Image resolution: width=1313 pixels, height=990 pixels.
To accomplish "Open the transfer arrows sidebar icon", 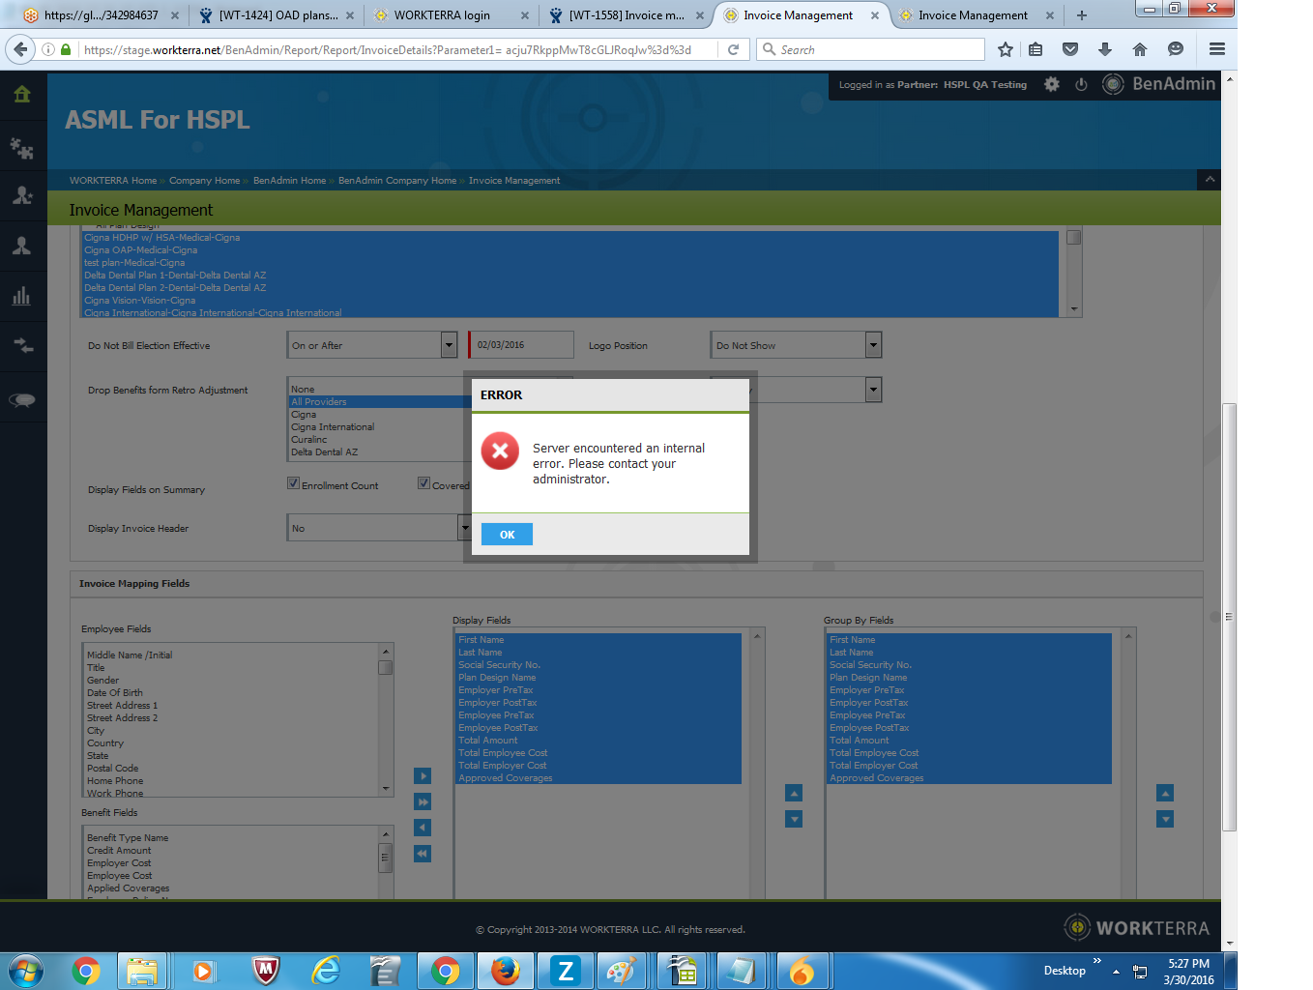I will pos(22,345).
